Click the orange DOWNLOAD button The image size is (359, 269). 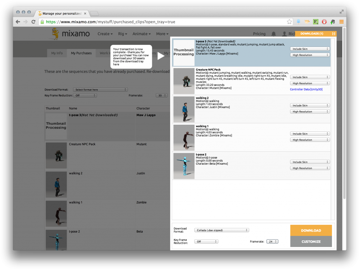tap(311, 230)
